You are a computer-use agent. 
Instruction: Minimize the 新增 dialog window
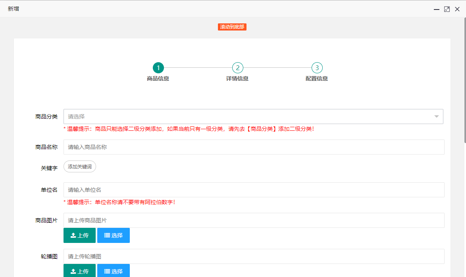(436, 9)
